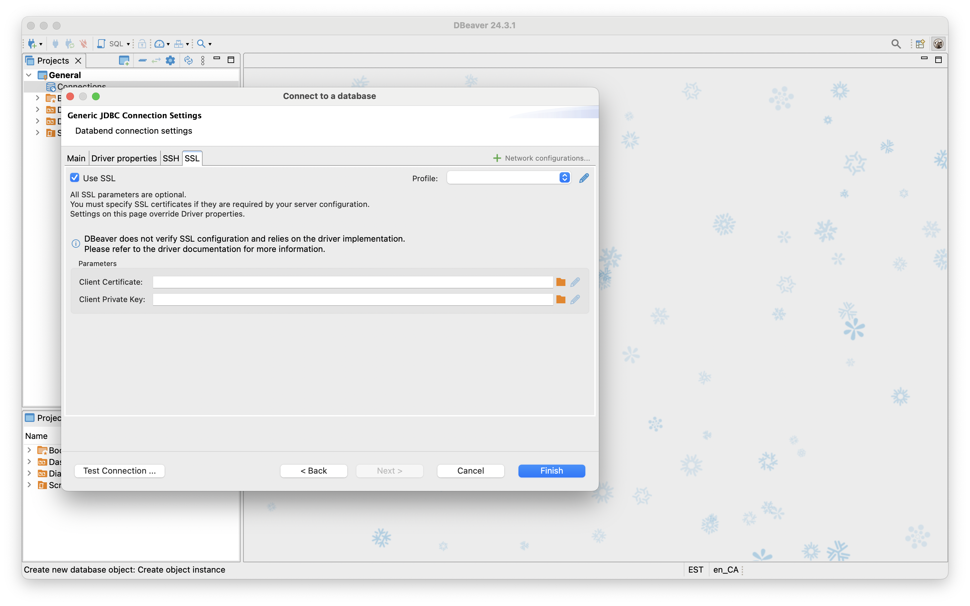The width and height of the screenshot is (970, 606).
Task: Click the Client Certificate input field
Action: pos(352,282)
